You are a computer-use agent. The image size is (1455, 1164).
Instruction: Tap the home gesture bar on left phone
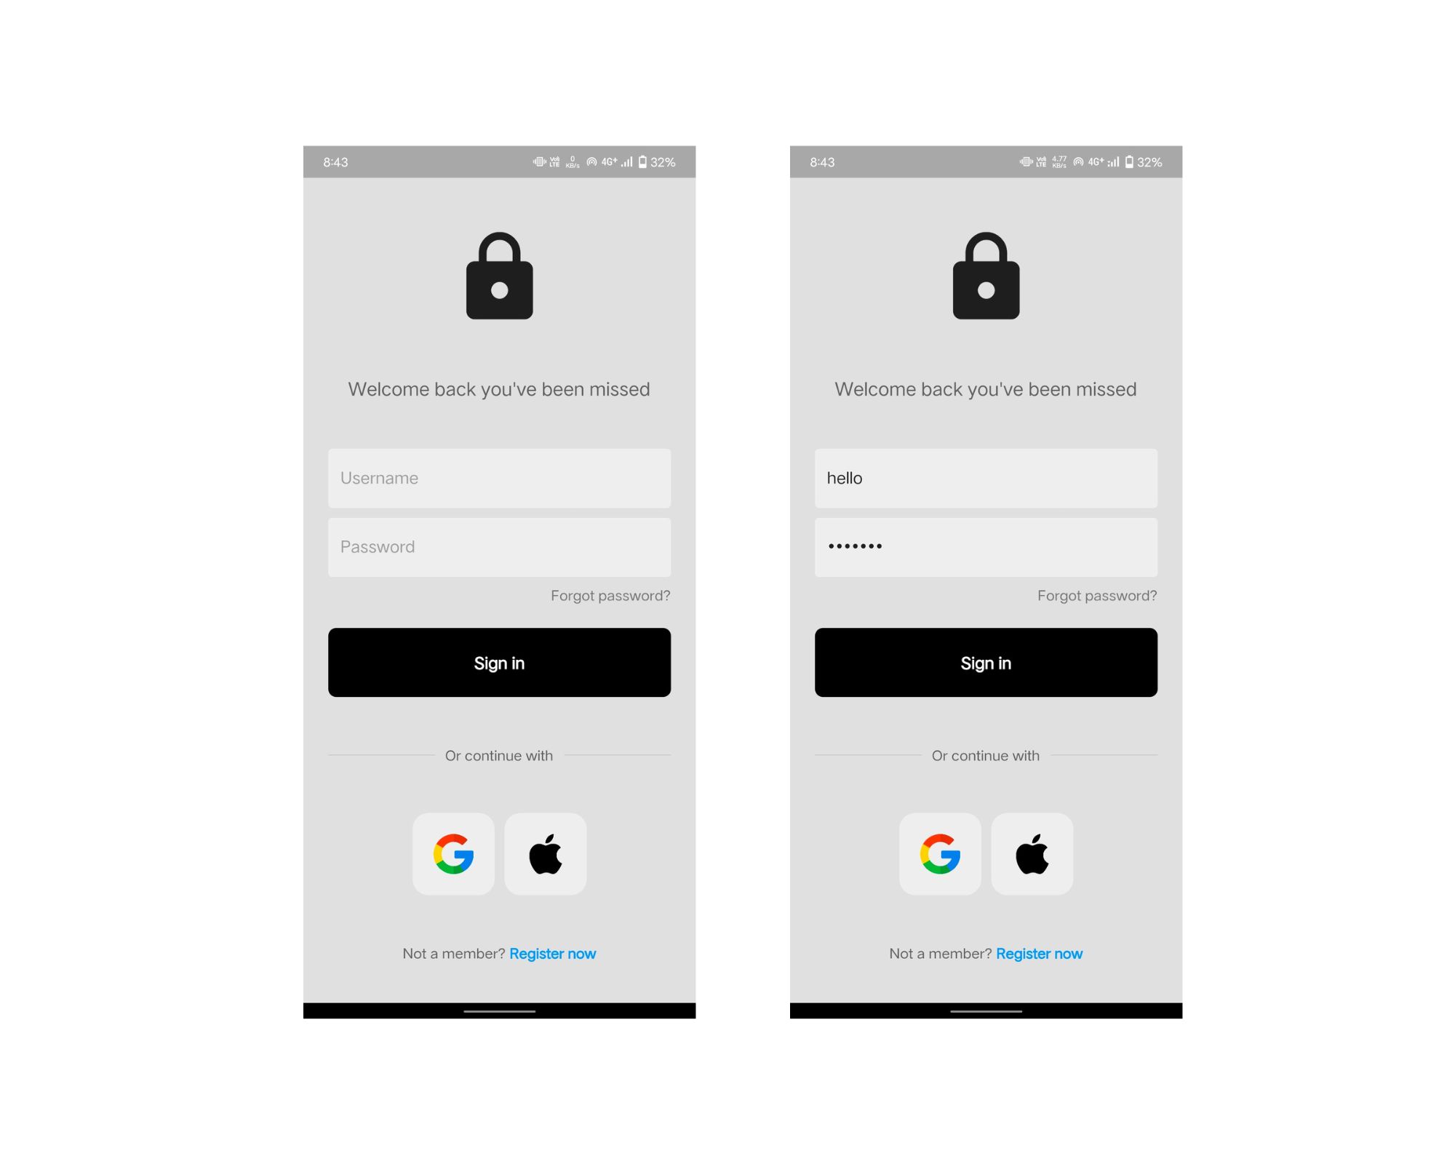[500, 1011]
